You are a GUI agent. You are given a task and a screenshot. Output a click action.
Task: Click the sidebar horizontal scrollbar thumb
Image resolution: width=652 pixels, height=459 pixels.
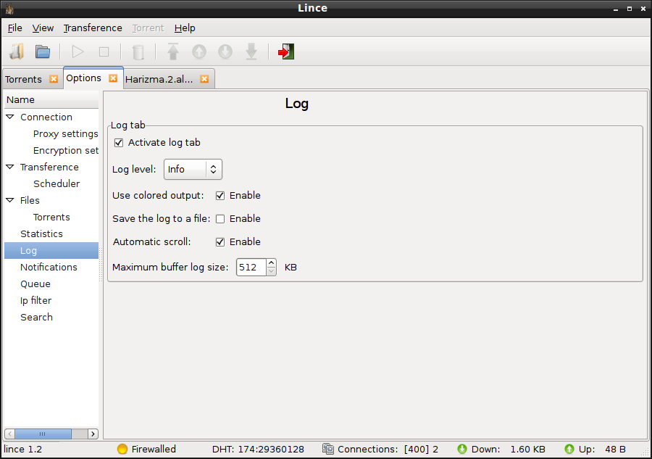click(43, 434)
